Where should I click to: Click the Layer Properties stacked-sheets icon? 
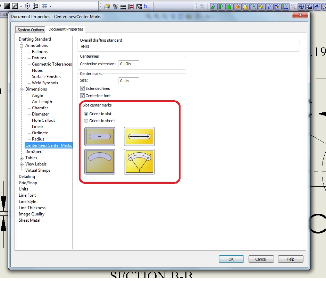[107, 7]
